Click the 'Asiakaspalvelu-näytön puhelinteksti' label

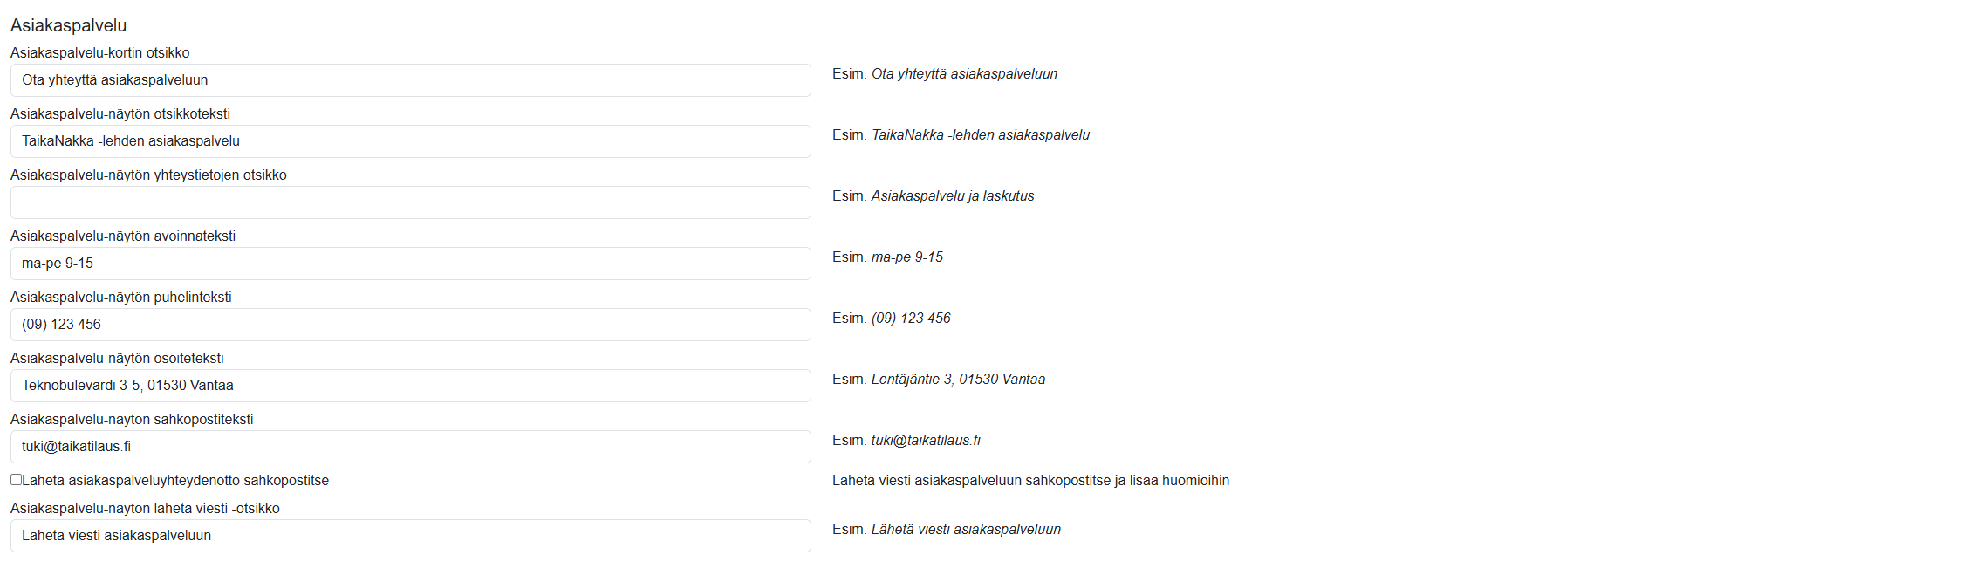click(121, 298)
